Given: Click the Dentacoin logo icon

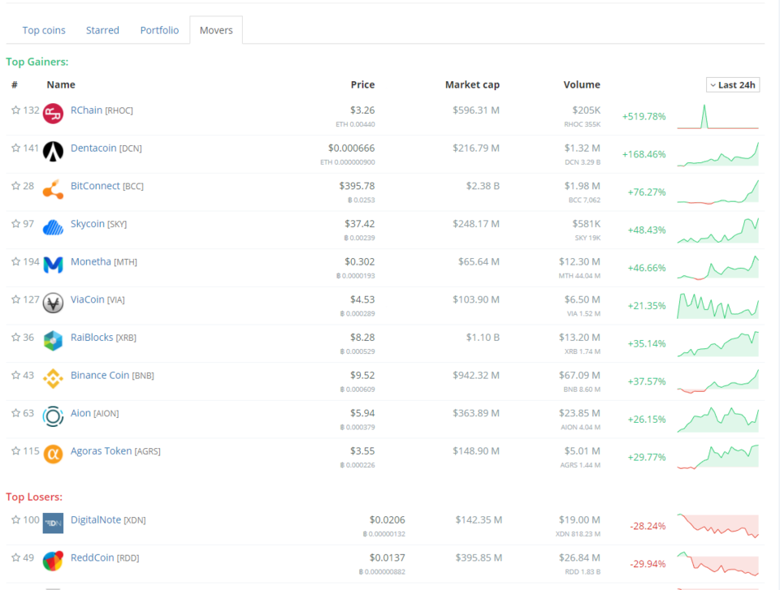Looking at the screenshot, I should 53,152.
